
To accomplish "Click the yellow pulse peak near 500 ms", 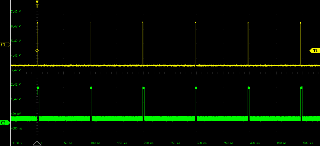I will pyautogui.click(x=301, y=23).
